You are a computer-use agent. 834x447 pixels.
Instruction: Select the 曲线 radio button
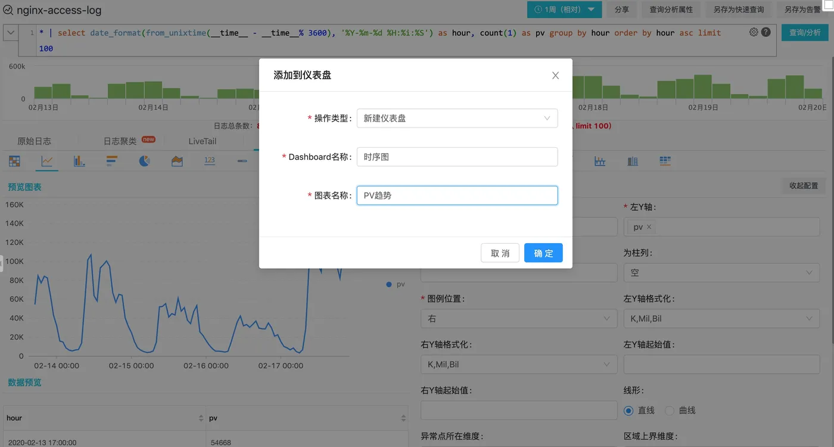pyautogui.click(x=670, y=411)
